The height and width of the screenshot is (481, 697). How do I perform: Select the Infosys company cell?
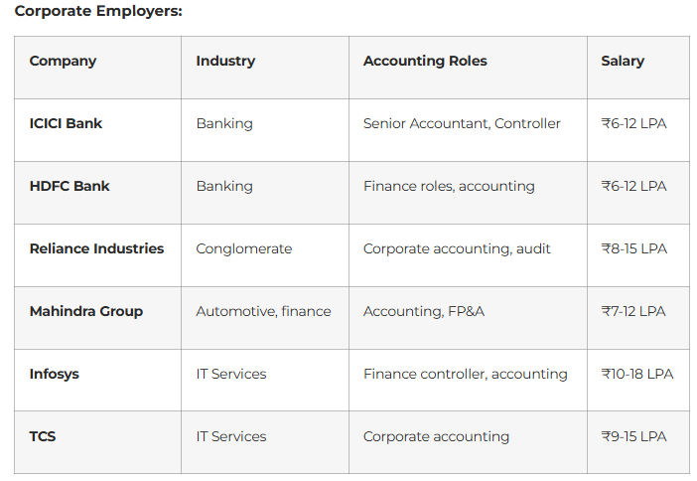(55, 374)
